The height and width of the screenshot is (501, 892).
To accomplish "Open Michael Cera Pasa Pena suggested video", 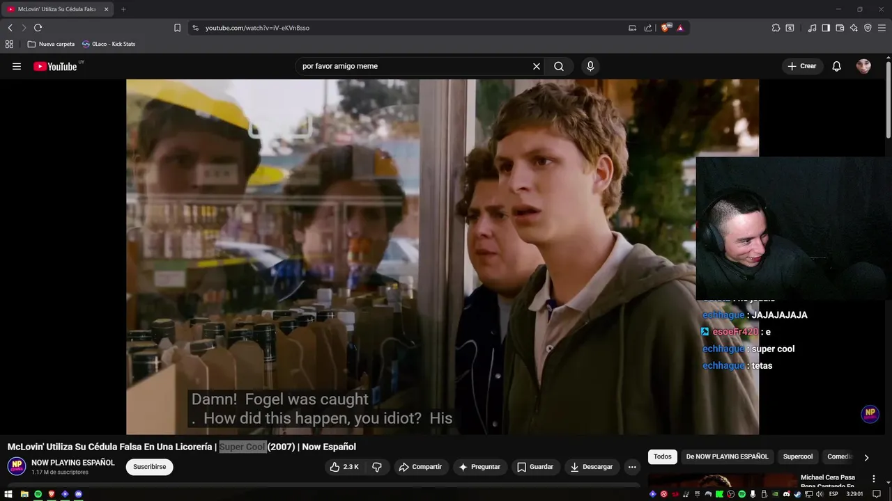I will [x=828, y=482].
